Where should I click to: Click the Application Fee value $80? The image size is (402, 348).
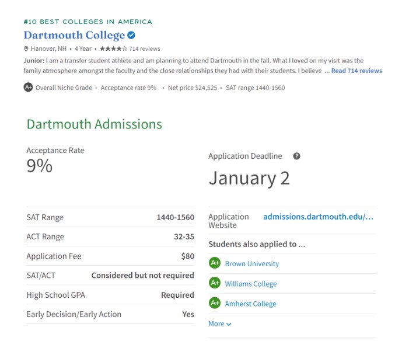click(x=188, y=256)
